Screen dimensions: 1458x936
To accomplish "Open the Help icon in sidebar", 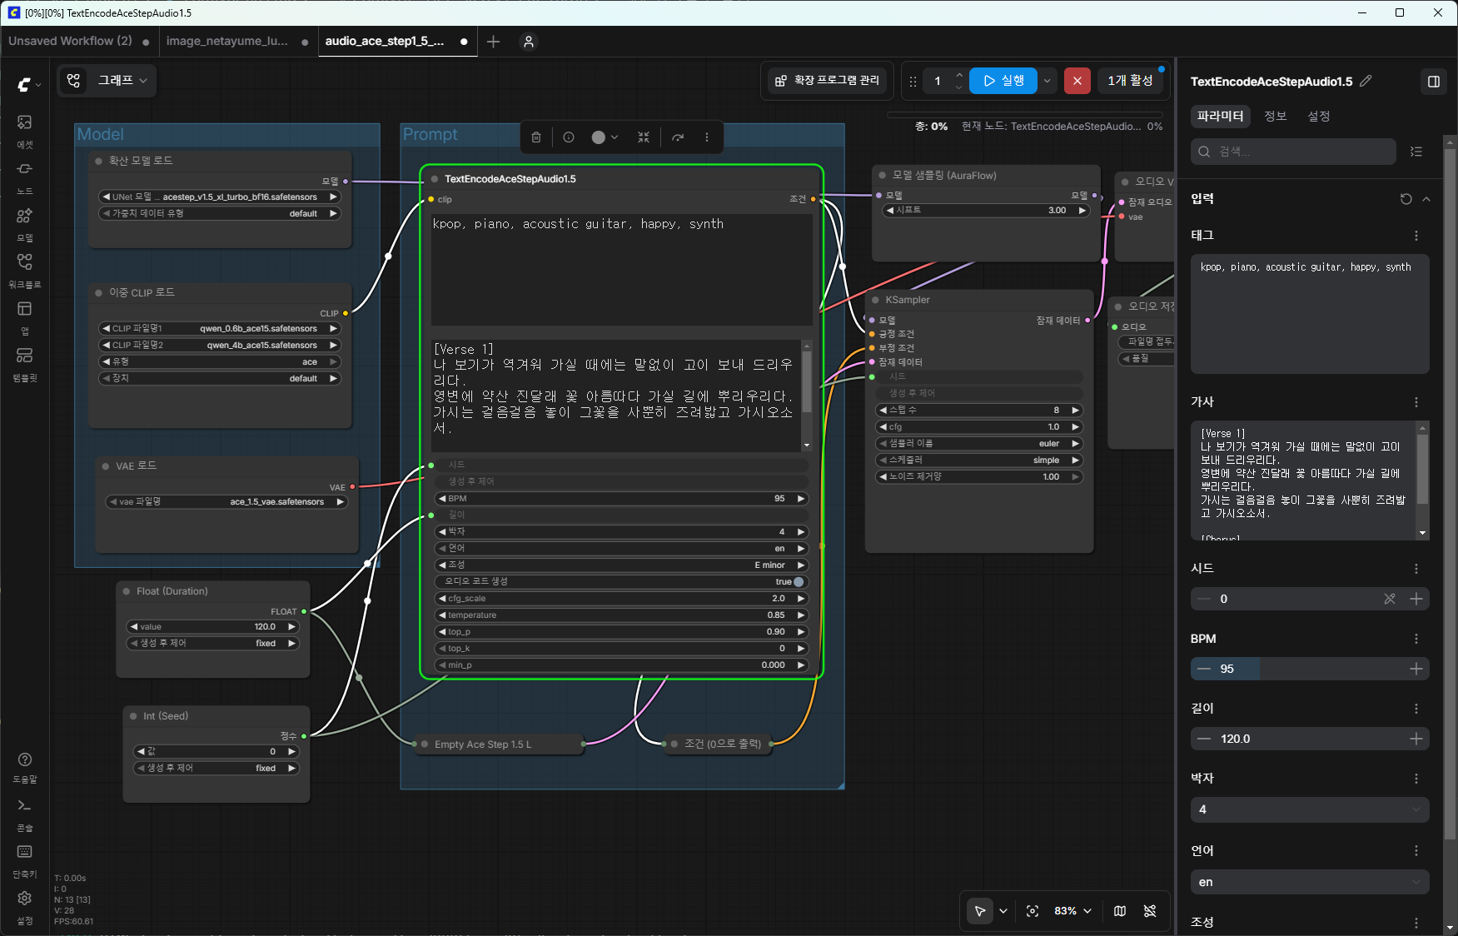I will tap(25, 767).
